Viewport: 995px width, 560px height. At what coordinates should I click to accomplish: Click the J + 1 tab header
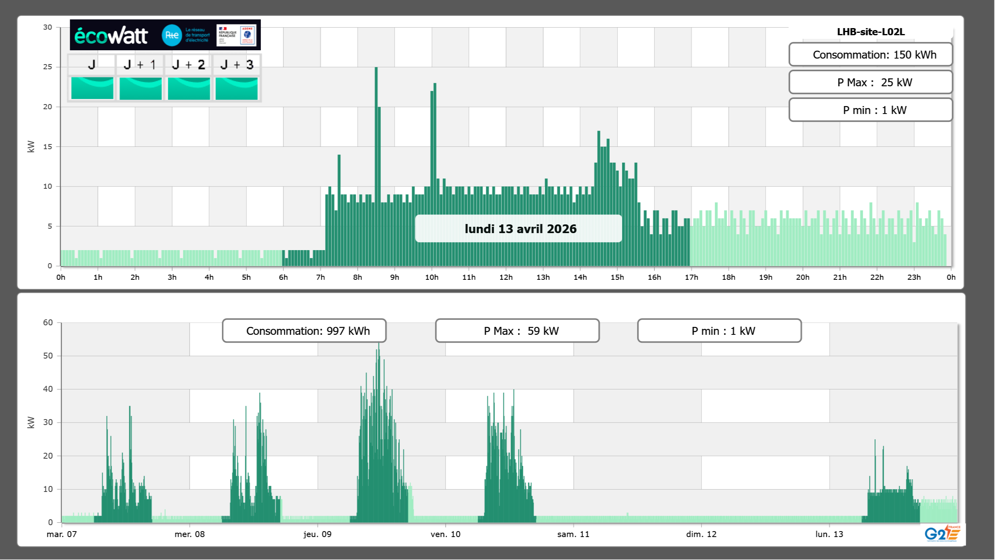click(139, 65)
